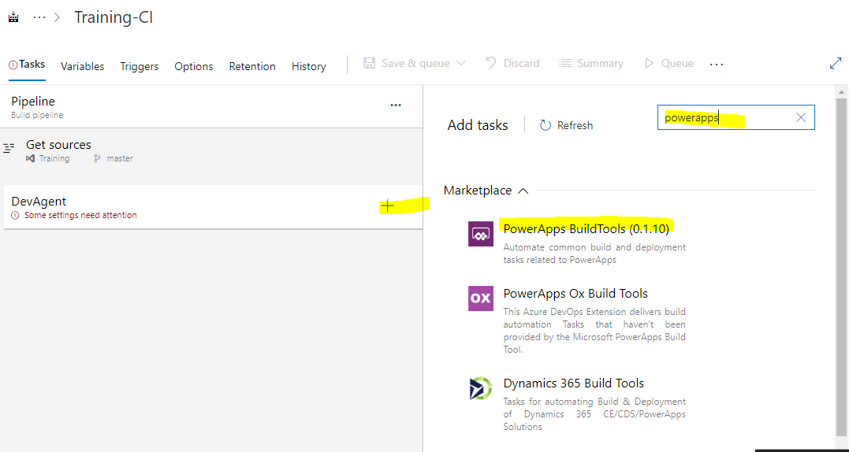Collapse the Marketplace section
Image resolution: width=849 pixels, height=452 pixels.
coord(486,191)
